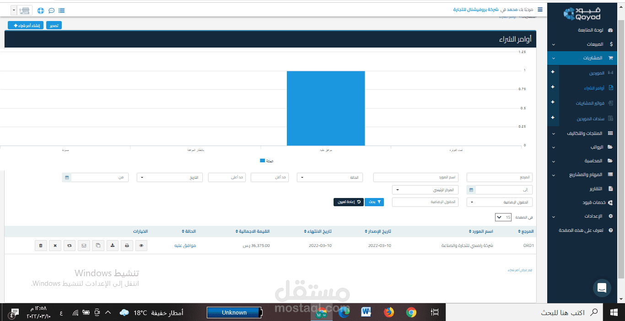Click blue bar in orders chart
Viewport: 625px width, 321px height.
coord(326,108)
